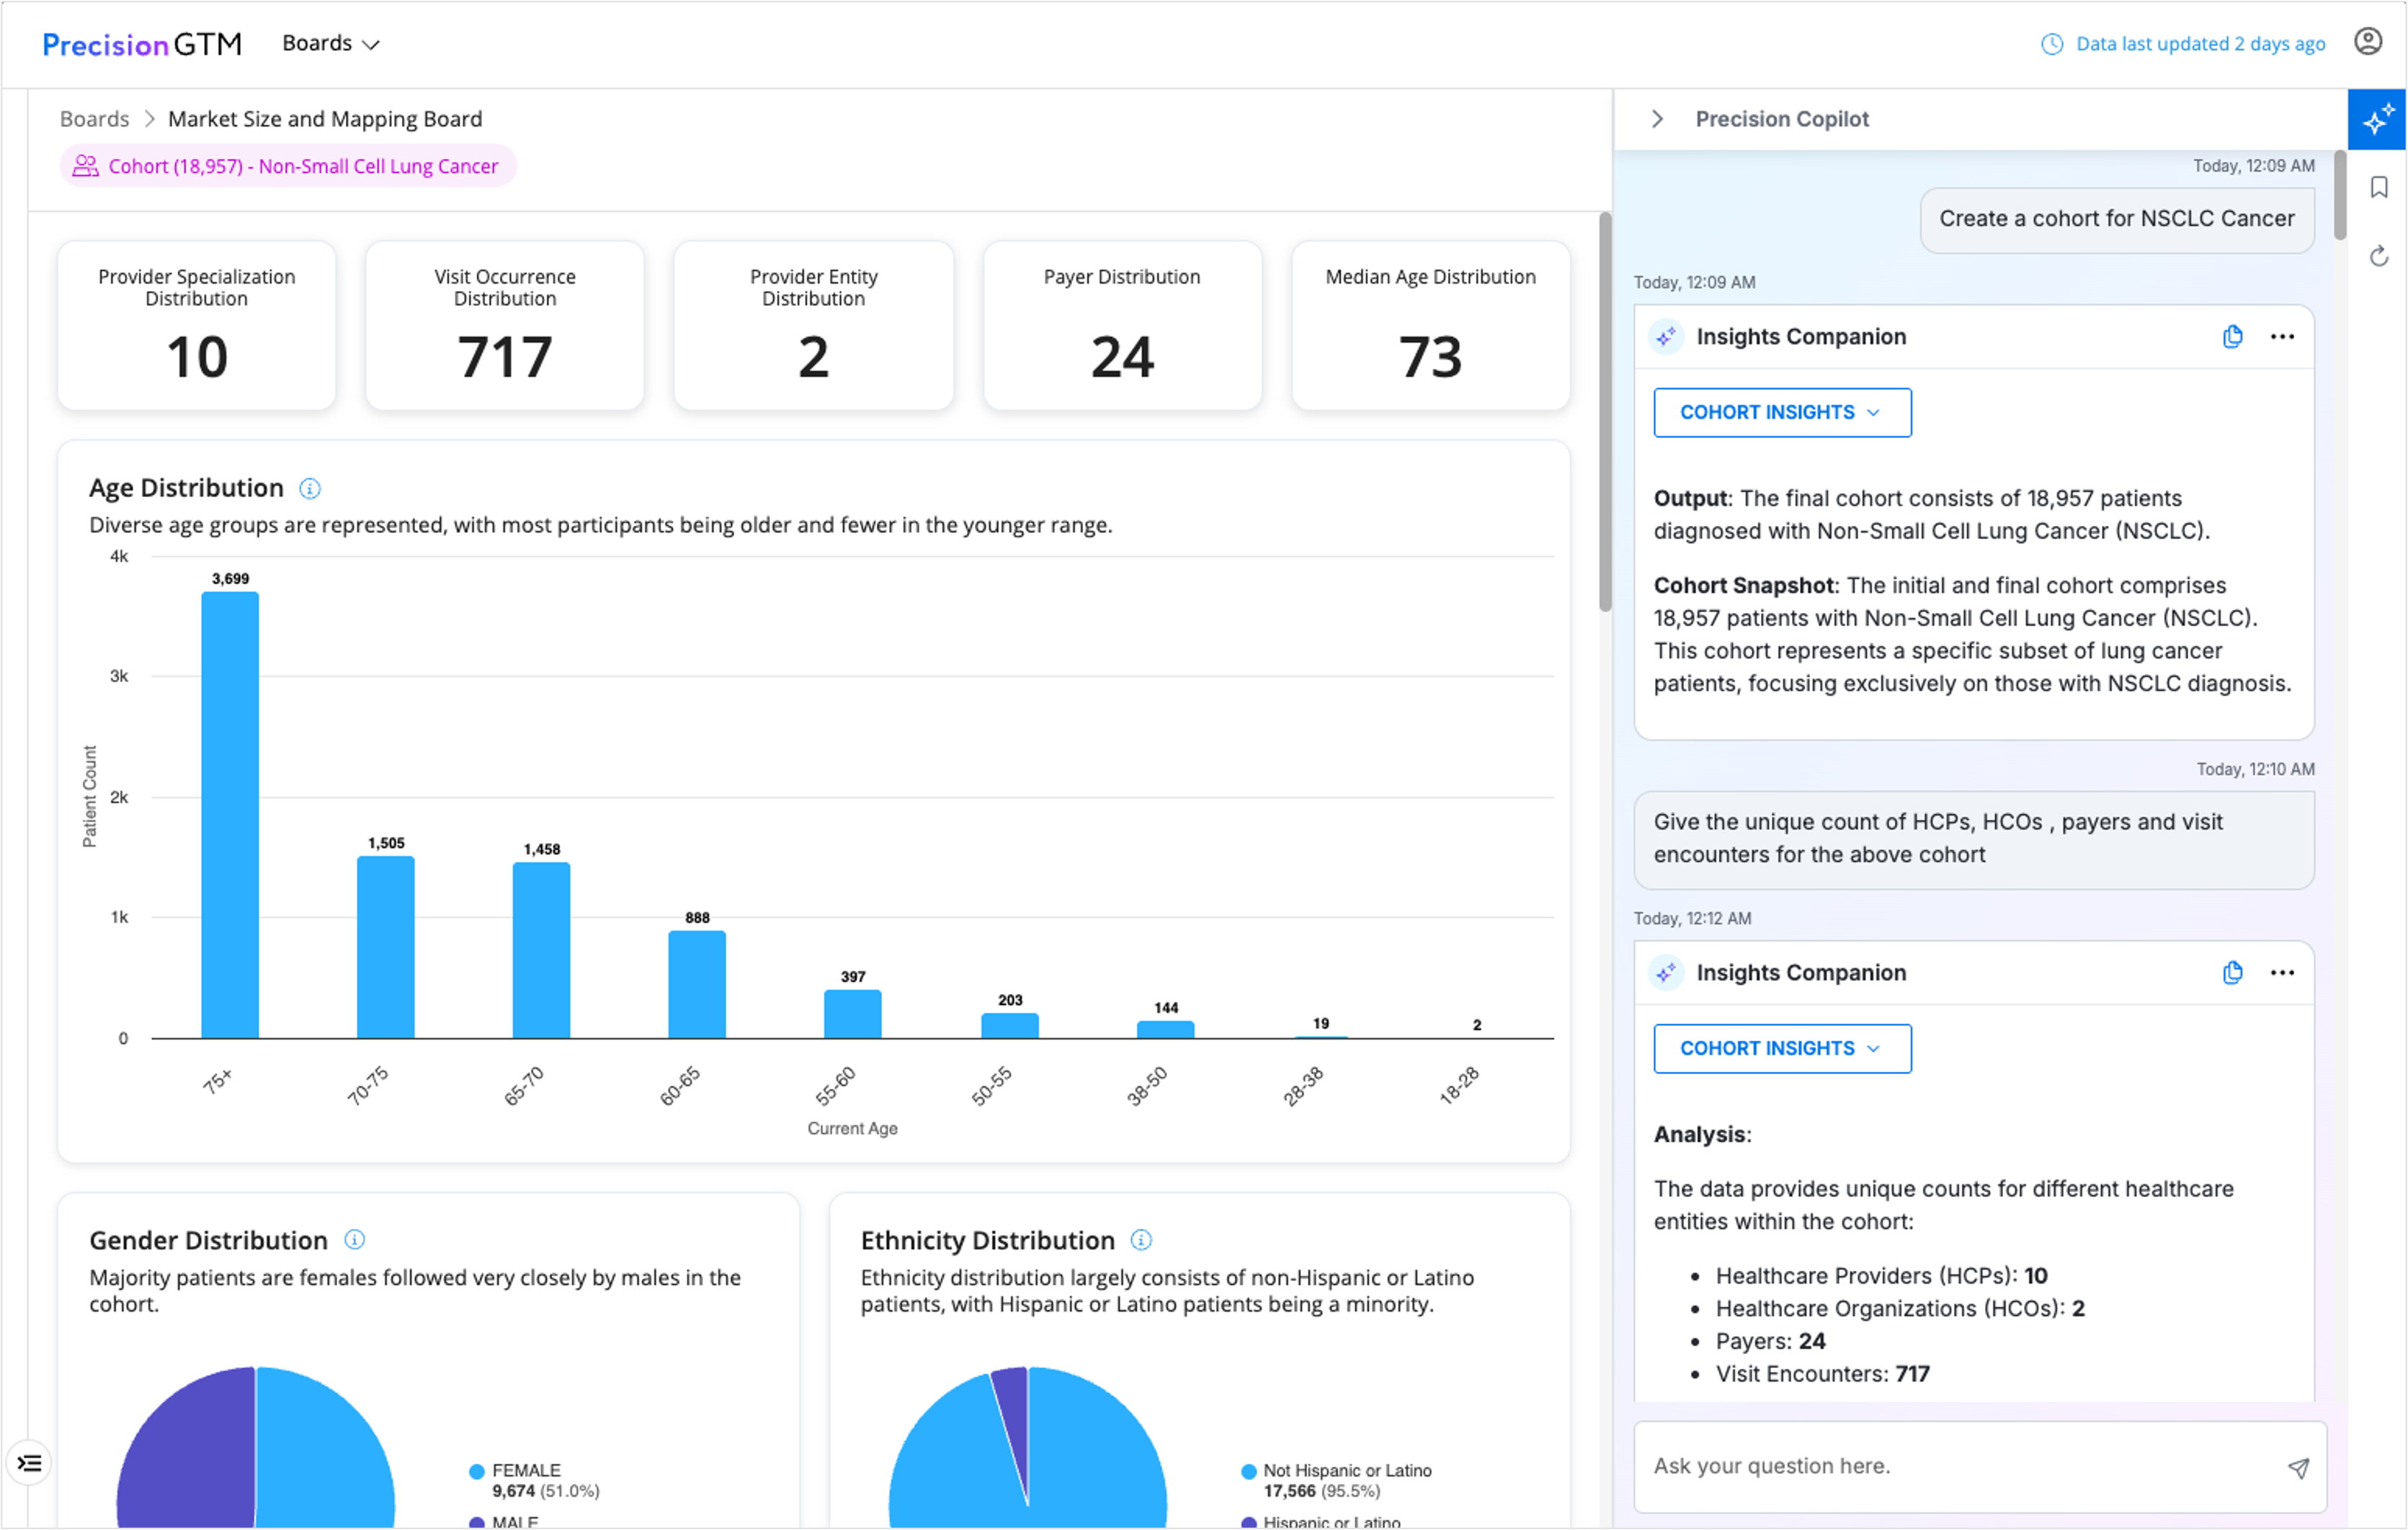Click the bookmark icon in right sidebar

pos(2378,188)
